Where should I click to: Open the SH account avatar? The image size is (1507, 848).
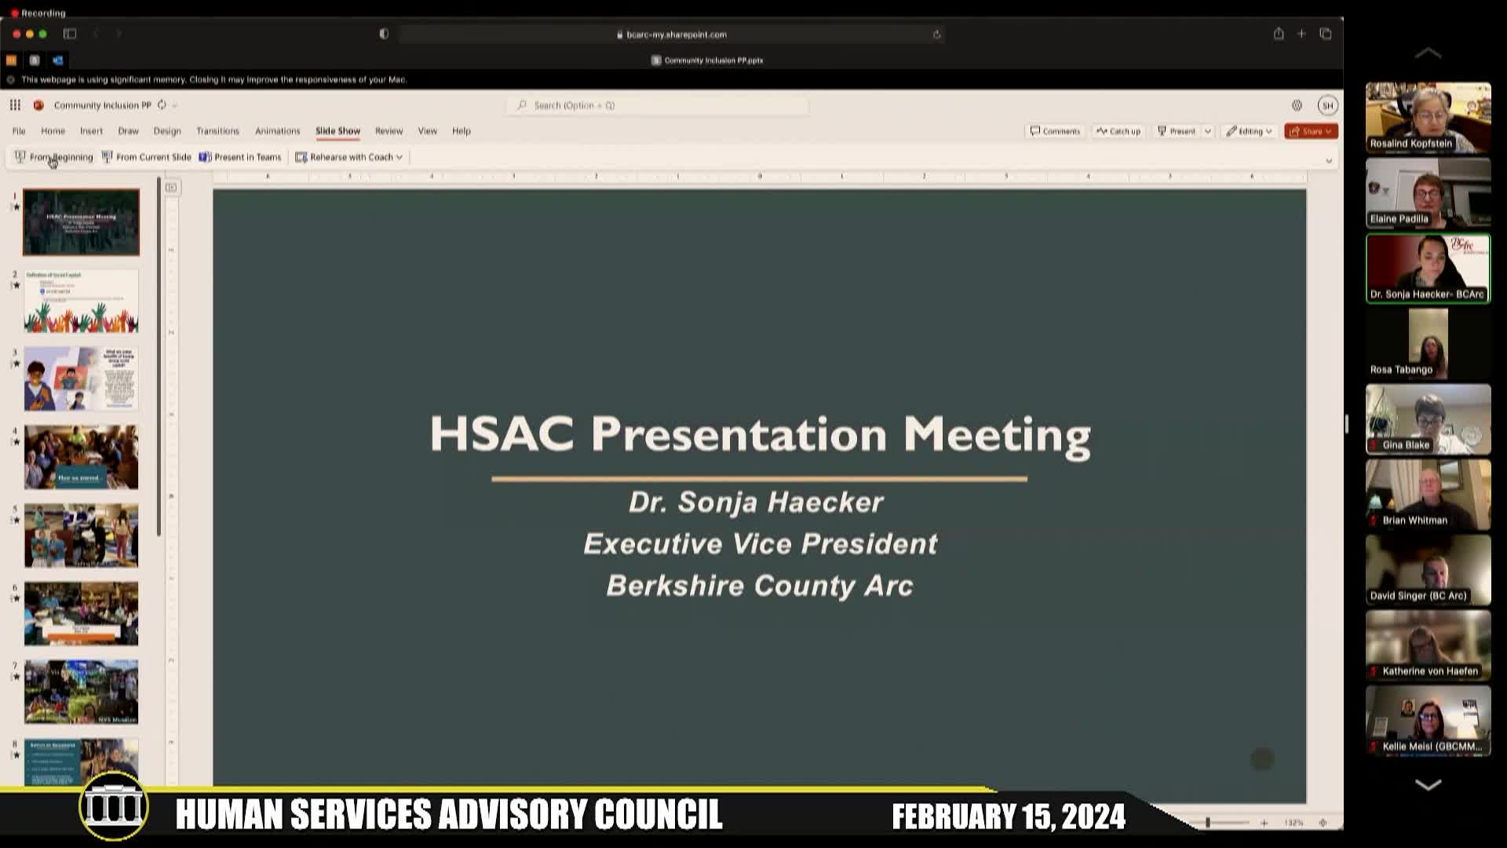click(1327, 105)
